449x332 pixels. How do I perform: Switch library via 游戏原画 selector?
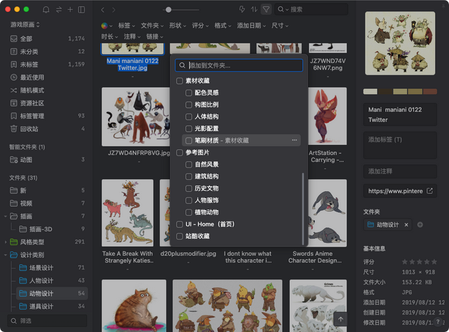pos(25,25)
